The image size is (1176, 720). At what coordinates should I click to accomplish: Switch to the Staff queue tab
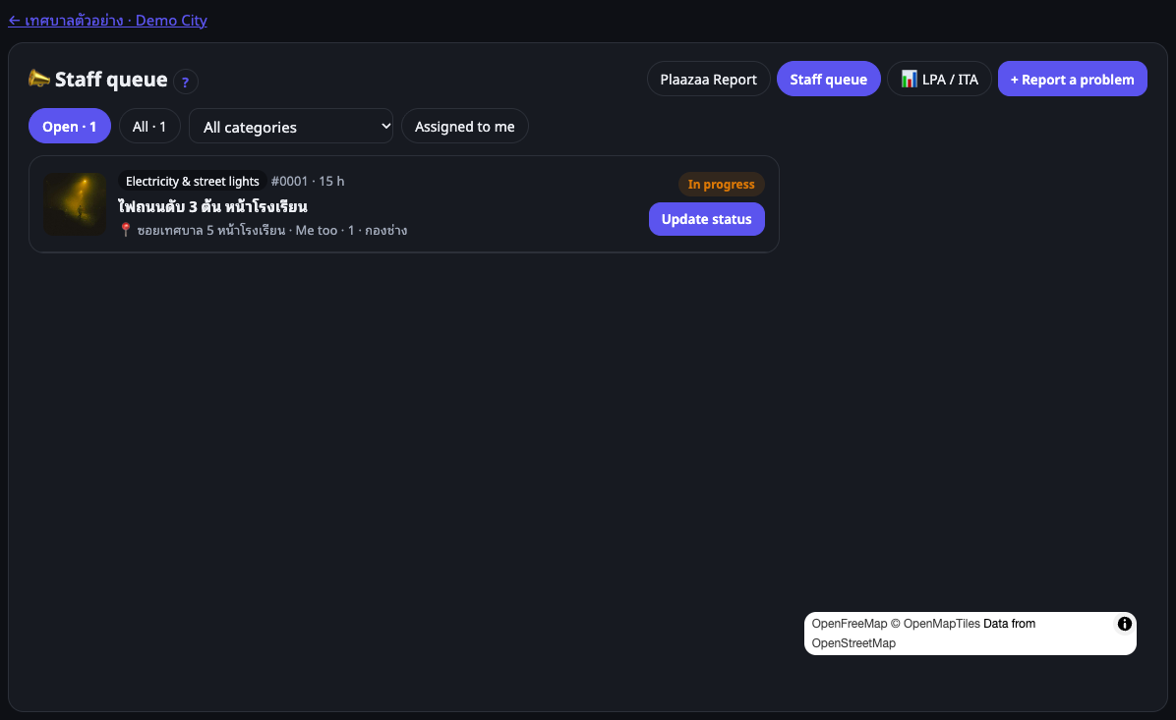pos(829,79)
